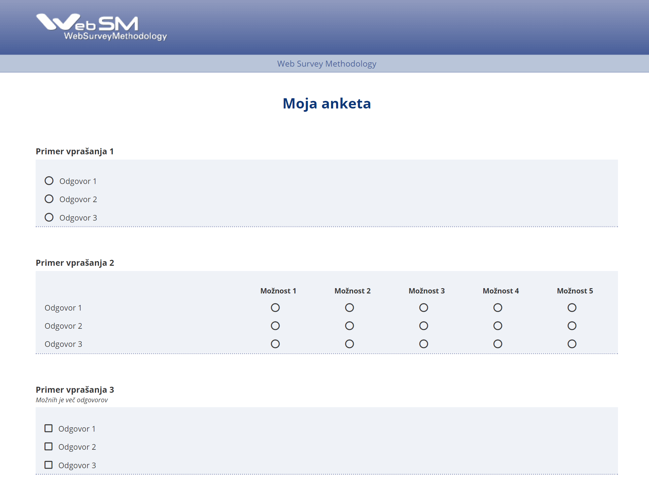Select Odgovor 3 radio in question 1
Viewport: 649px width, 486px height.
coord(49,217)
